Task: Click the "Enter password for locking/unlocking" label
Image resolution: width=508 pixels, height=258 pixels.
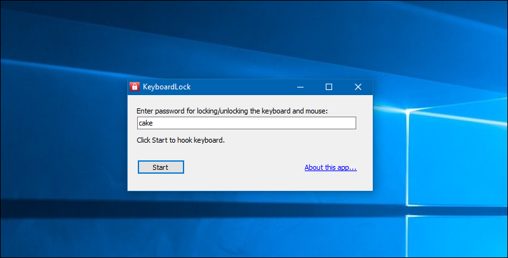Action: [232, 111]
